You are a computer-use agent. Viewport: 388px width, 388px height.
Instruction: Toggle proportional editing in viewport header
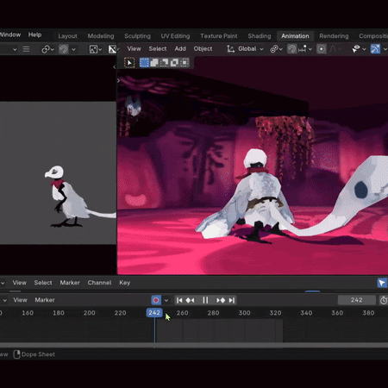[322, 49]
